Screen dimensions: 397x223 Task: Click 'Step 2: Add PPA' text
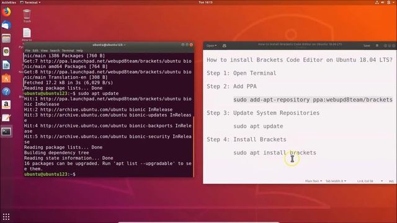tap(231, 87)
